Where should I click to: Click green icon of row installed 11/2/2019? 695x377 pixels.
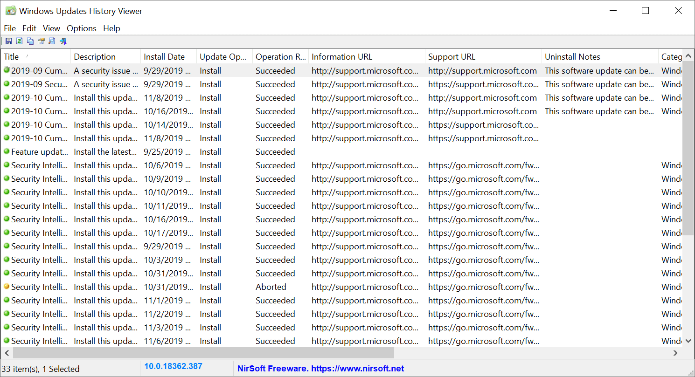click(x=7, y=314)
